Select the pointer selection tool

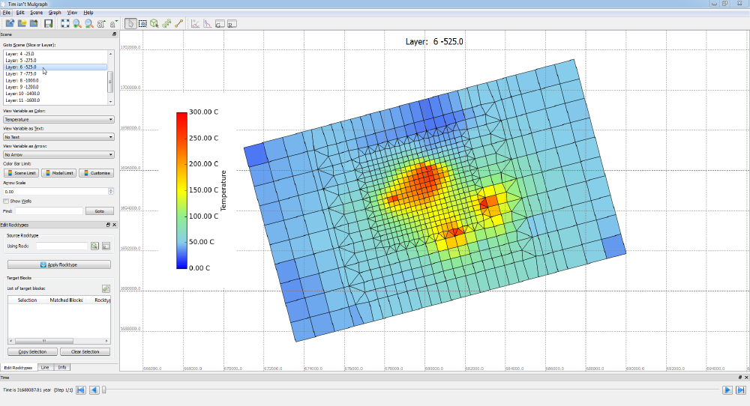[130, 23]
